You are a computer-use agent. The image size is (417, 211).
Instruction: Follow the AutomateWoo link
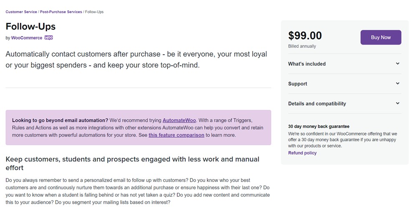[x=179, y=120]
